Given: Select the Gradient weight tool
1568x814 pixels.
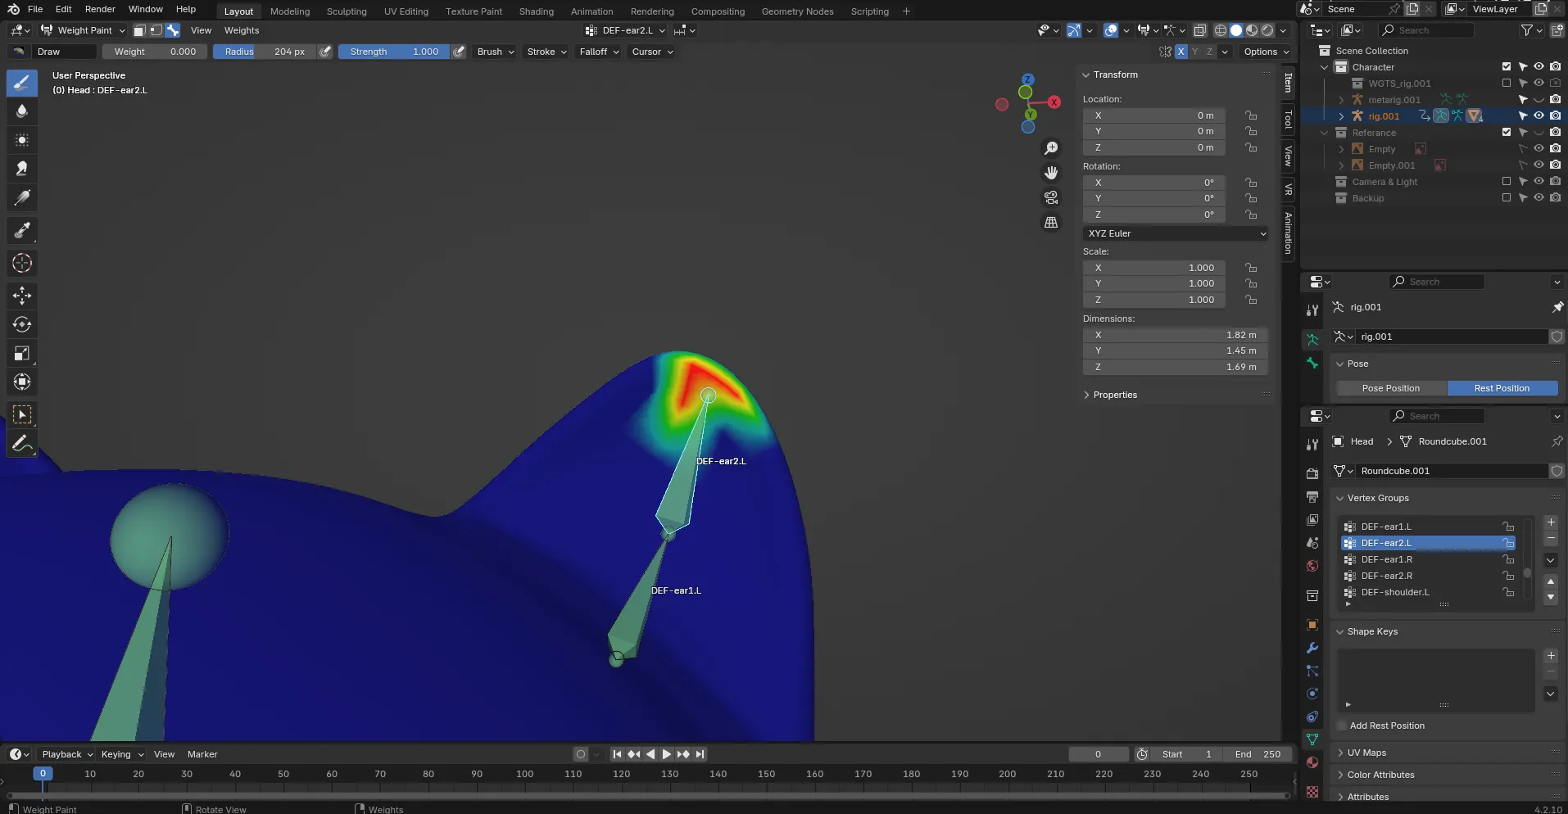Looking at the screenshot, I should [x=22, y=197].
